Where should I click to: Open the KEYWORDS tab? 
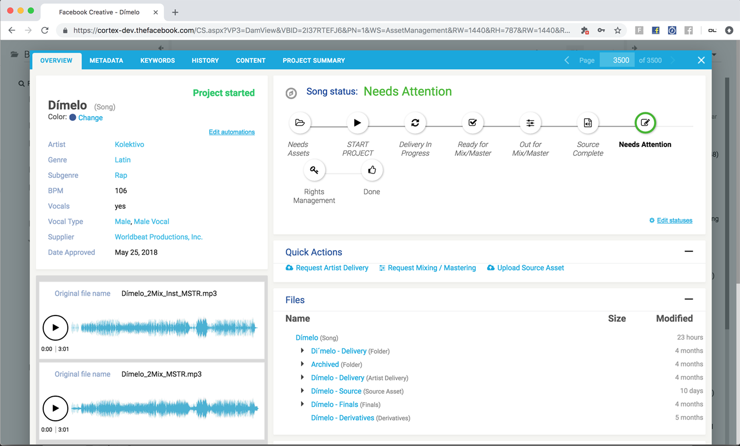(158, 61)
